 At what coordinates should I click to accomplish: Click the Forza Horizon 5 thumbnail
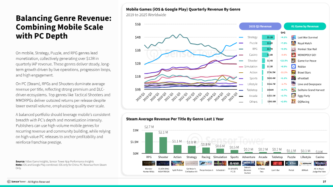point(206,163)
